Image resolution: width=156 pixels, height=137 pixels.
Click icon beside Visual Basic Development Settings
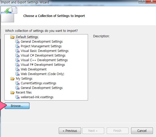pos(17,51)
